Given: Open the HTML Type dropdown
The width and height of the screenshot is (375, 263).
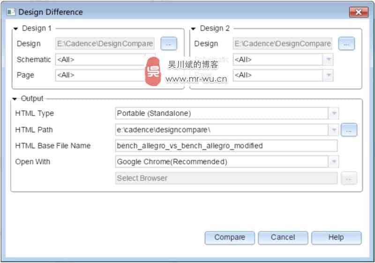Looking at the screenshot, I should click(333, 114).
